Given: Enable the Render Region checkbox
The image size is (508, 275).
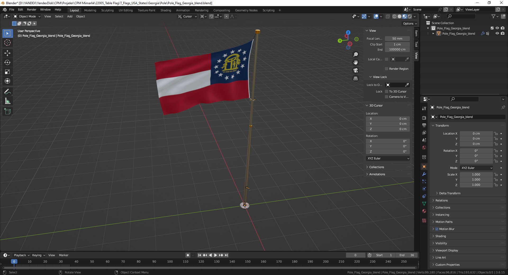Looking at the screenshot, I should point(387,69).
